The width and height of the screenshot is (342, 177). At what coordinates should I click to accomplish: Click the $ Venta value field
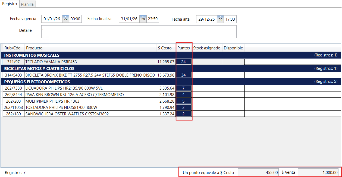(318, 172)
